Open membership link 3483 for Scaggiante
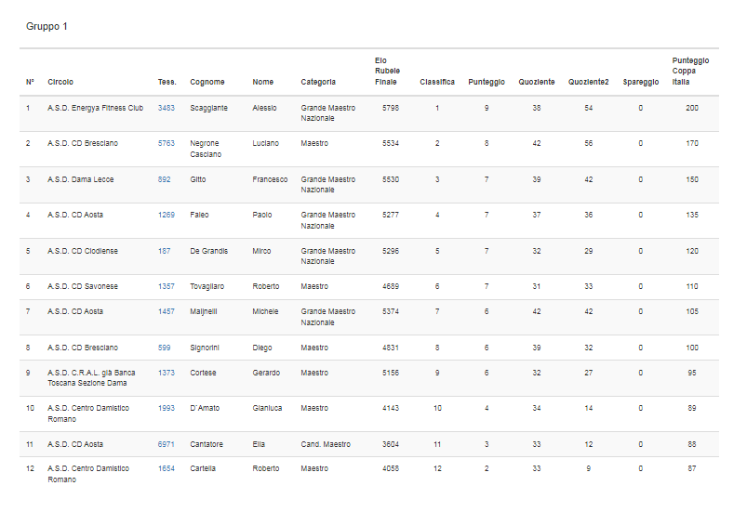This screenshot has width=747, height=512. pos(167,108)
